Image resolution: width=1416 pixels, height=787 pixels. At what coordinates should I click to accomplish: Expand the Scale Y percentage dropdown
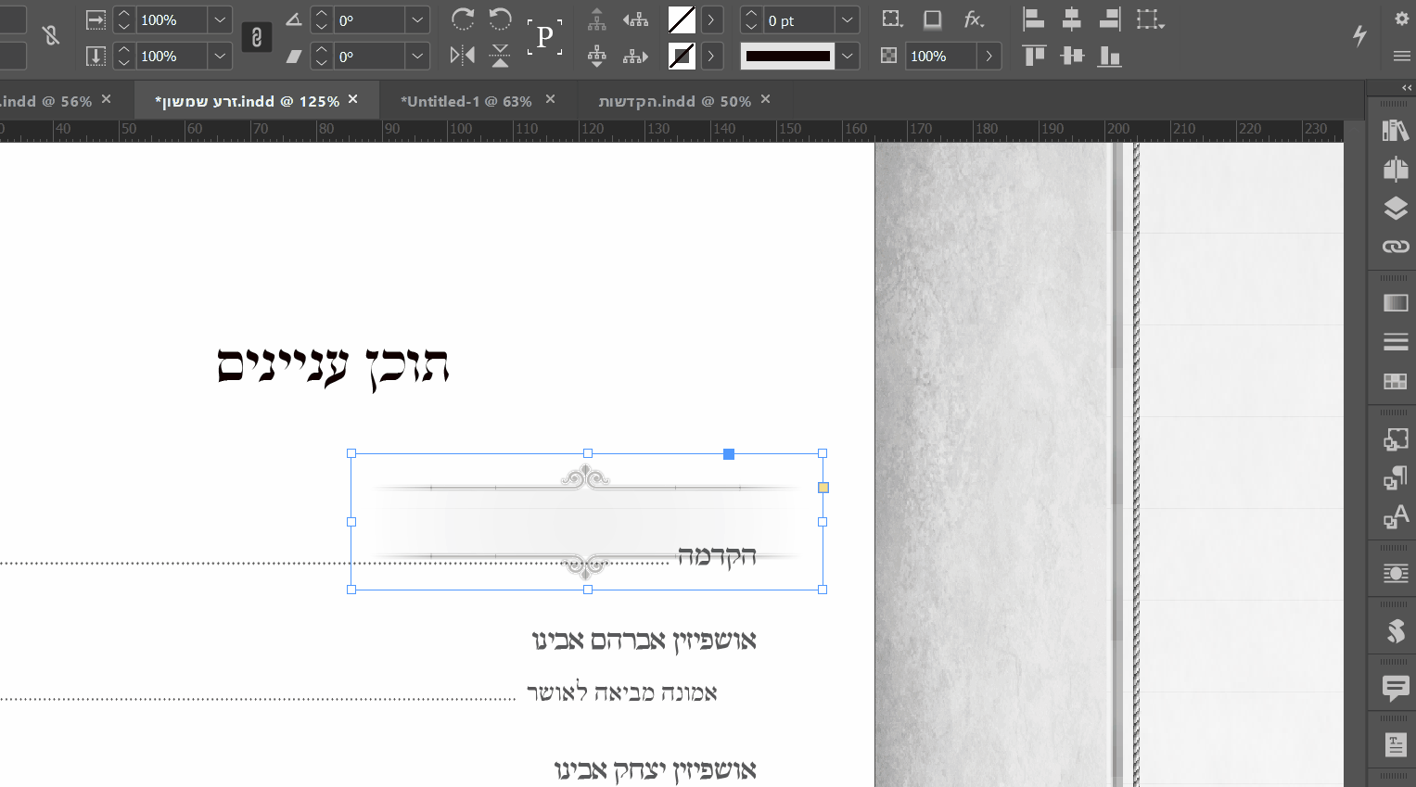coord(220,56)
